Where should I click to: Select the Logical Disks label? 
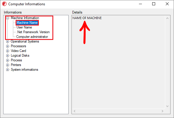[20, 55]
